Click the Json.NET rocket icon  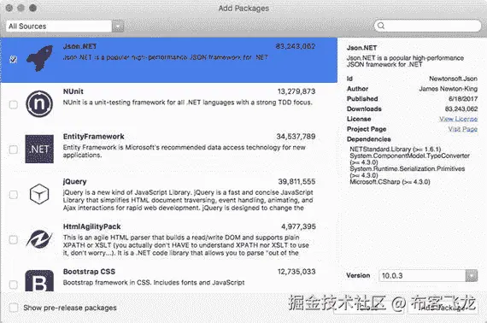click(39, 58)
